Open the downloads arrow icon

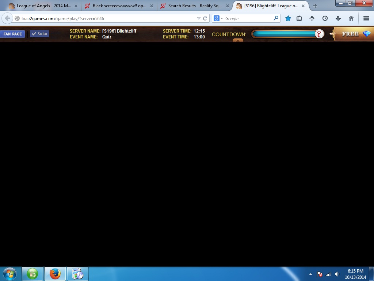click(338, 18)
